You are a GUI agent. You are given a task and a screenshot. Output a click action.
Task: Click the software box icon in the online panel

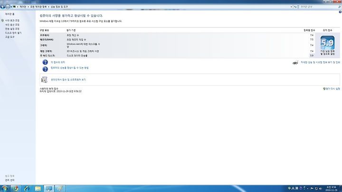(44, 80)
